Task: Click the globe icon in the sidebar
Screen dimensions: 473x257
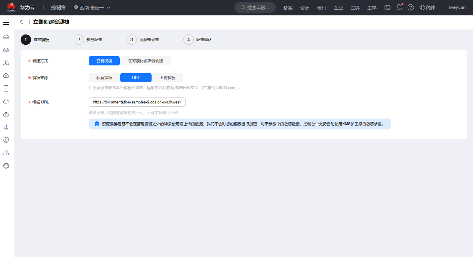Action: pyautogui.click(x=6, y=166)
